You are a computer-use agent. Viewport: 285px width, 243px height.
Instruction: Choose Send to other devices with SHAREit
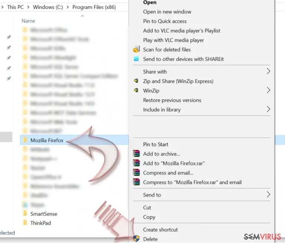(x=183, y=59)
